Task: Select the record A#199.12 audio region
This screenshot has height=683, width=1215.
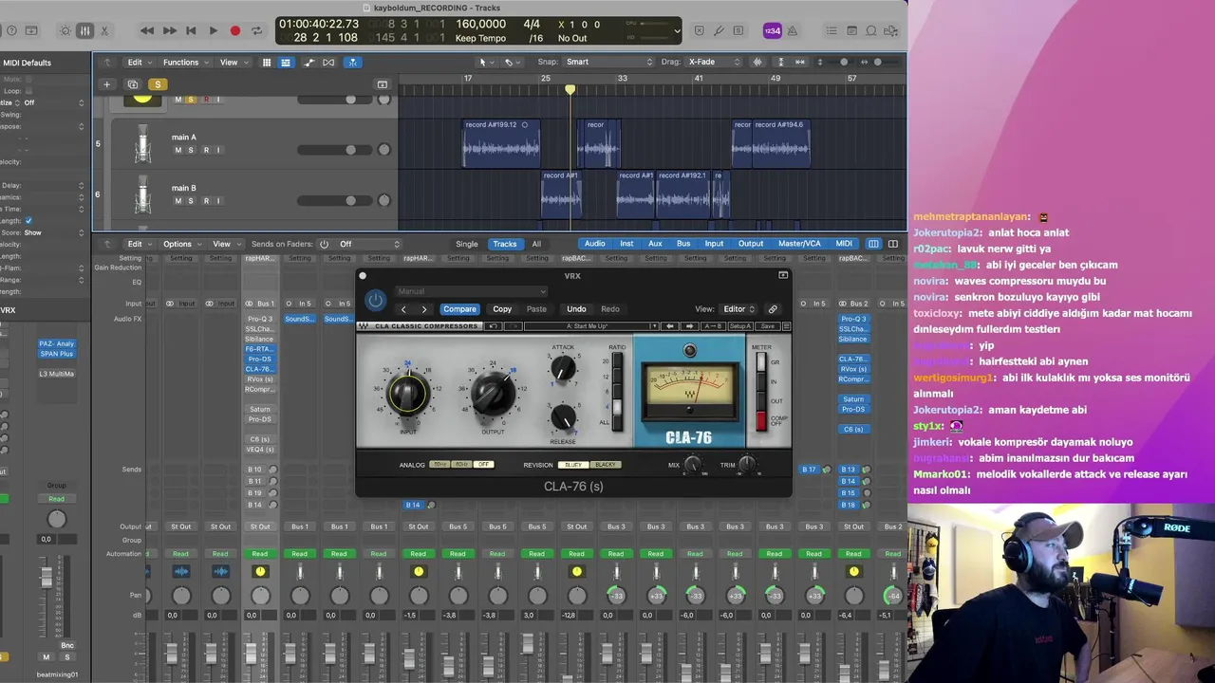Action: tap(501, 143)
